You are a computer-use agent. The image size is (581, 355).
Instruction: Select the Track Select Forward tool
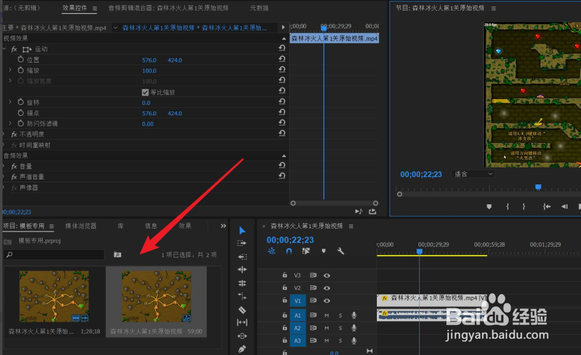pyautogui.click(x=242, y=243)
